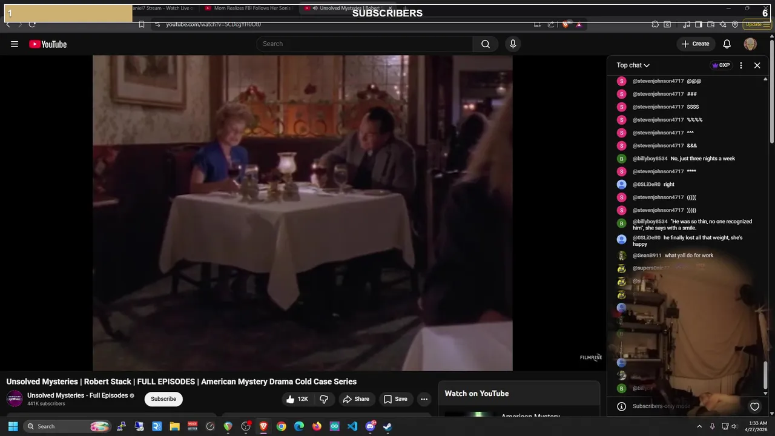
Task: Expand the Top chat dropdown
Action: click(633, 65)
